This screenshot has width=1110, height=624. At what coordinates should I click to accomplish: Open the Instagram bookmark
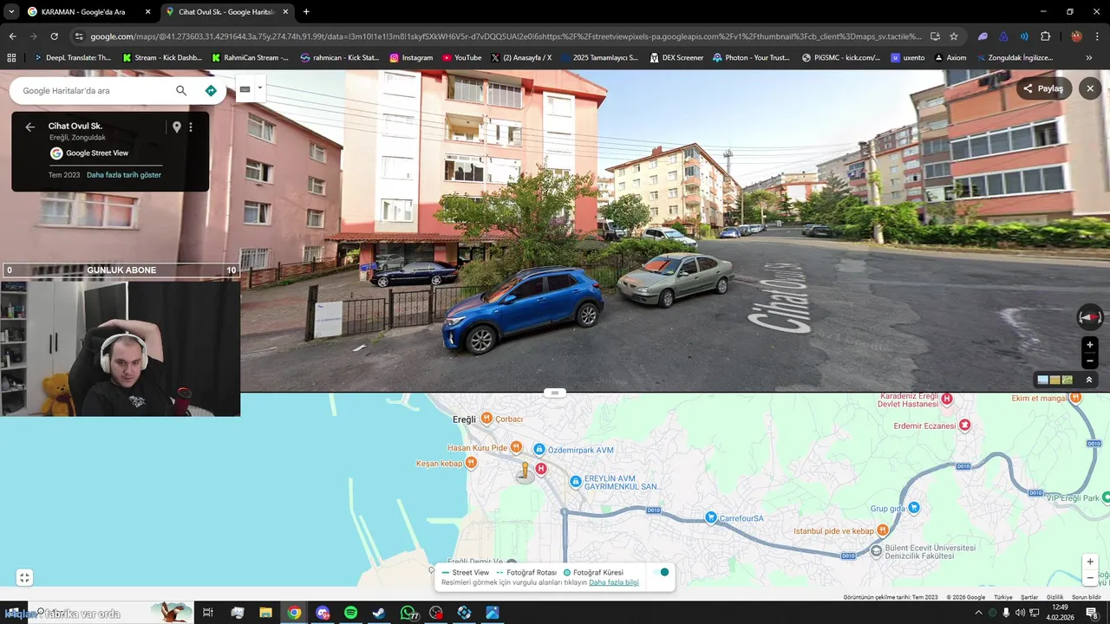(411, 58)
